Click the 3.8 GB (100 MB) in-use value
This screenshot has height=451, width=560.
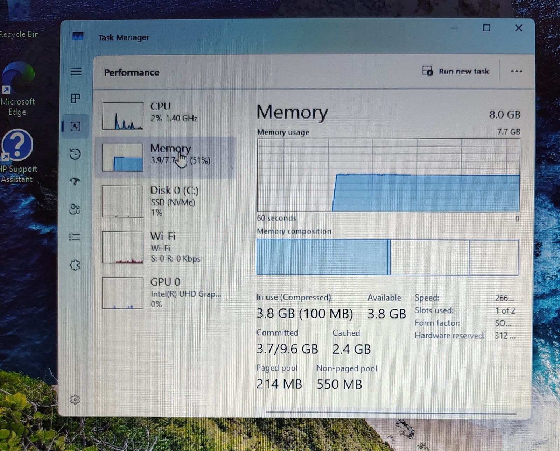point(305,314)
